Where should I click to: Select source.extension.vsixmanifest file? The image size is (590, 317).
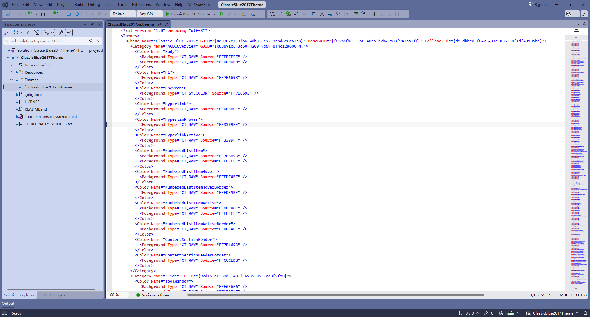pos(51,116)
